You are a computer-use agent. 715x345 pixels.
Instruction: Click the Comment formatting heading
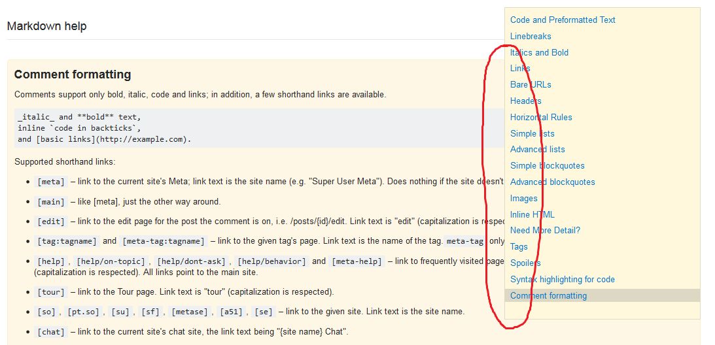point(73,74)
